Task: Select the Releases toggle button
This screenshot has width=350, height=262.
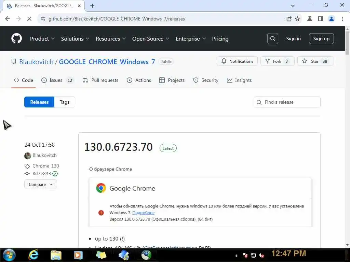Action: (39, 102)
